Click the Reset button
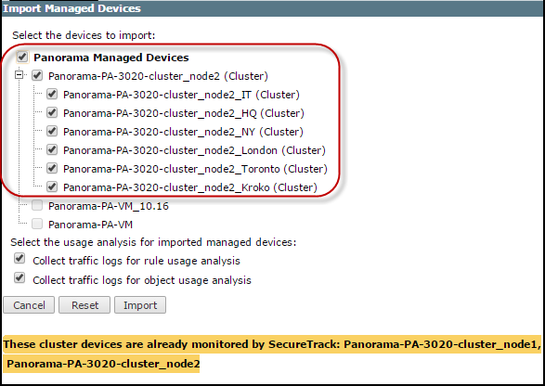Image resolution: width=545 pixels, height=386 pixels. click(x=84, y=305)
